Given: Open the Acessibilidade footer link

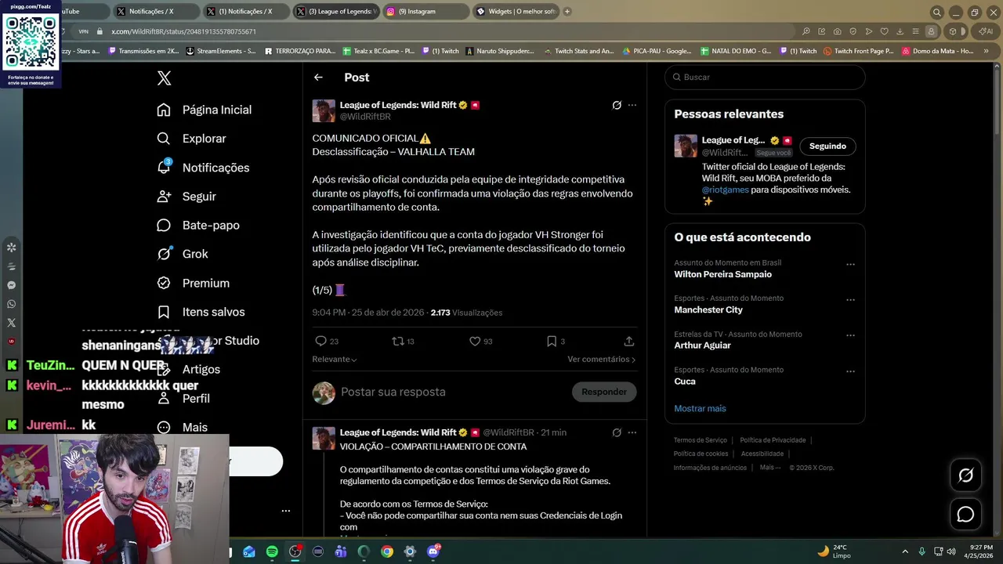Looking at the screenshot, I should click(x=762, y=454).
